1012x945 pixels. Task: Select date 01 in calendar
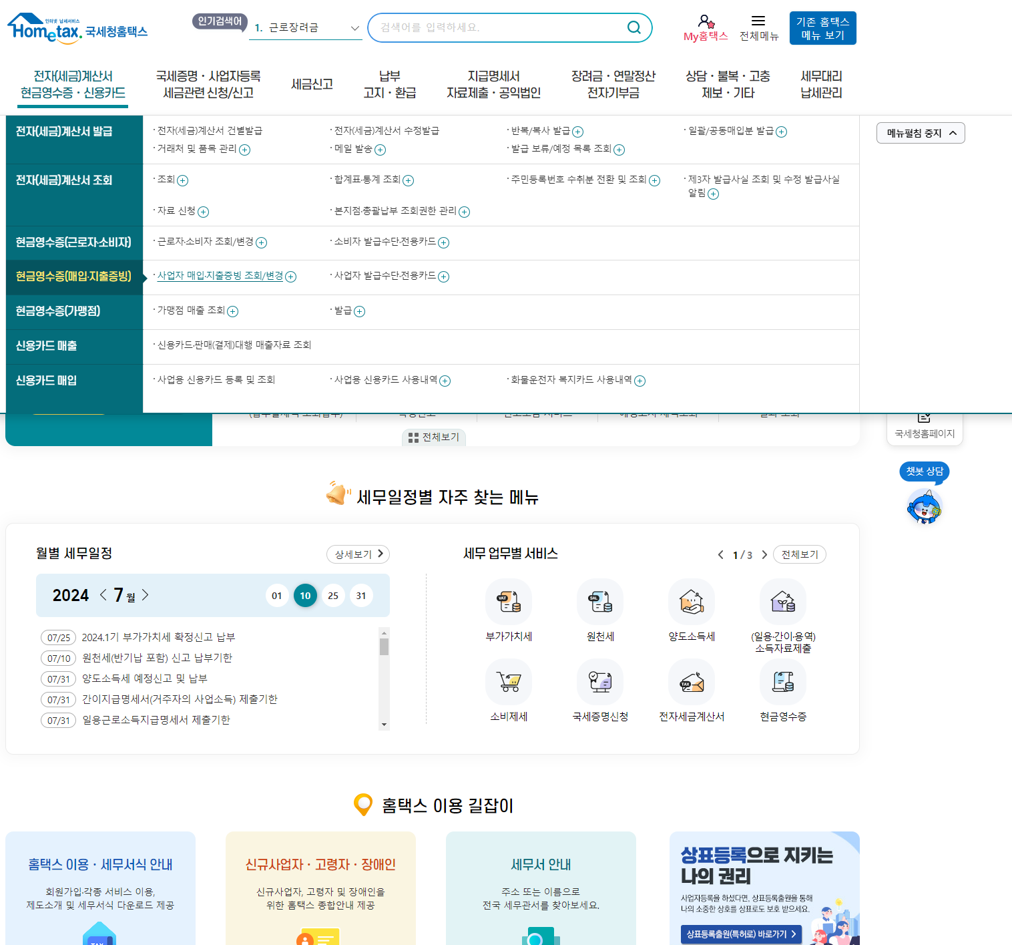coord(277,596)
